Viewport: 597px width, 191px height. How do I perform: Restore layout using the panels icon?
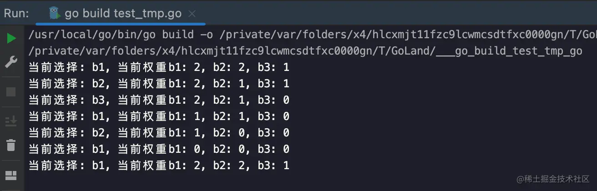coord(11,176)
